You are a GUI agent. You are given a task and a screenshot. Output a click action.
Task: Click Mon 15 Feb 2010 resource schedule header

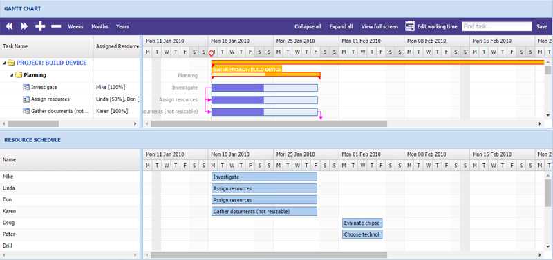[503, 154]
